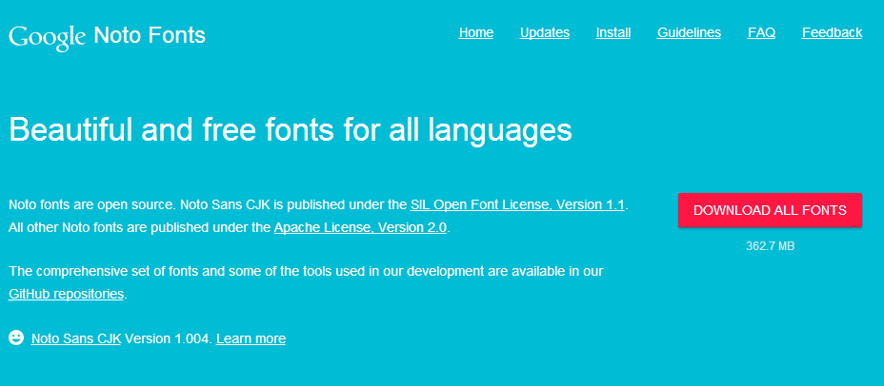Navigate to the Install section

613,32
